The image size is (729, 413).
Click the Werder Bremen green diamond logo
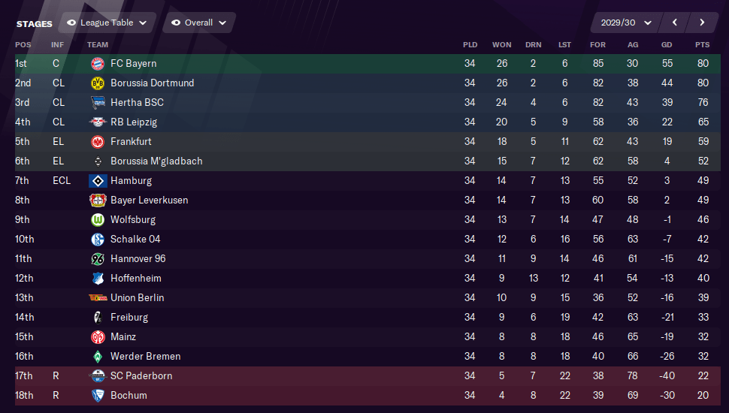click(98, 357)
